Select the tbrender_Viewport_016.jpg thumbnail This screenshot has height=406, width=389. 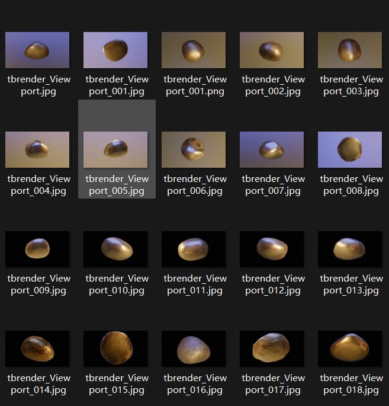point(194,349)
